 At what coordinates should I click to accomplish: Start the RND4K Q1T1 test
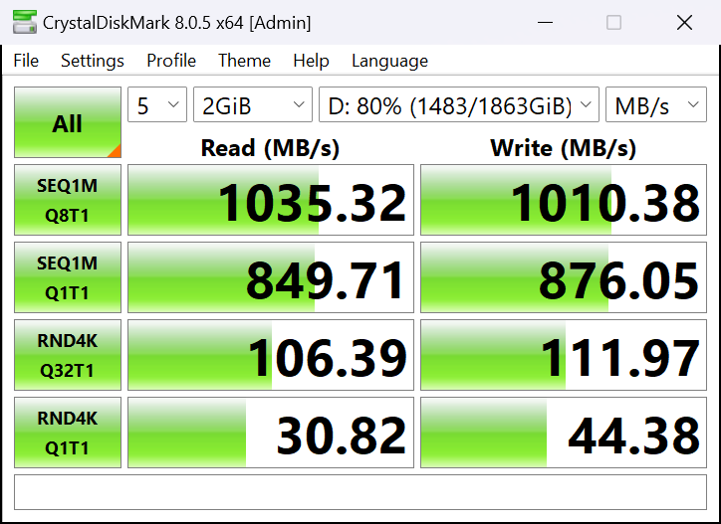point(68,433)
